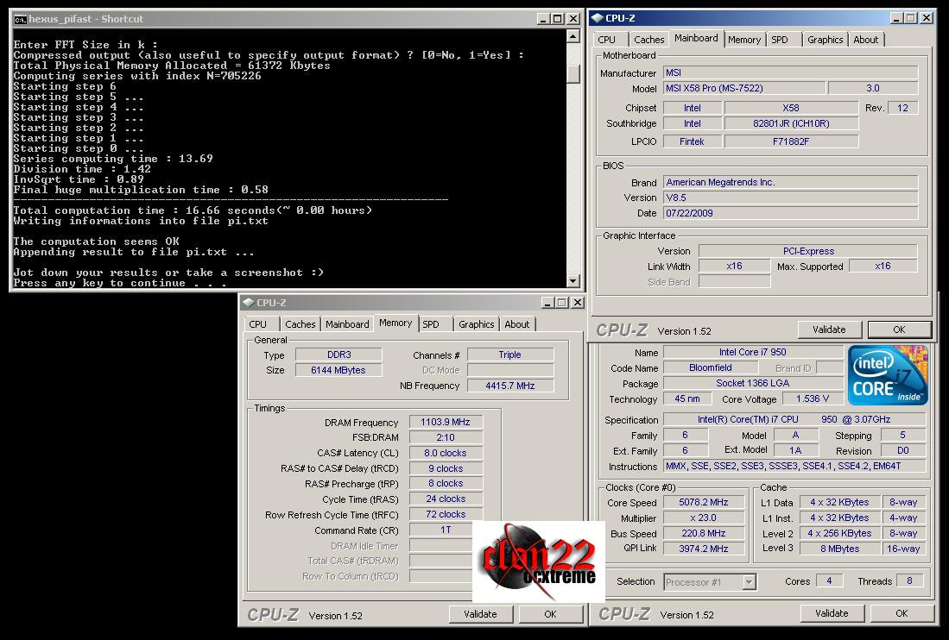The height and width of the screenshot is (640, 949).
Task: Click the Graphic Interface version PCI-Express
Action: [x=808, y=251]
